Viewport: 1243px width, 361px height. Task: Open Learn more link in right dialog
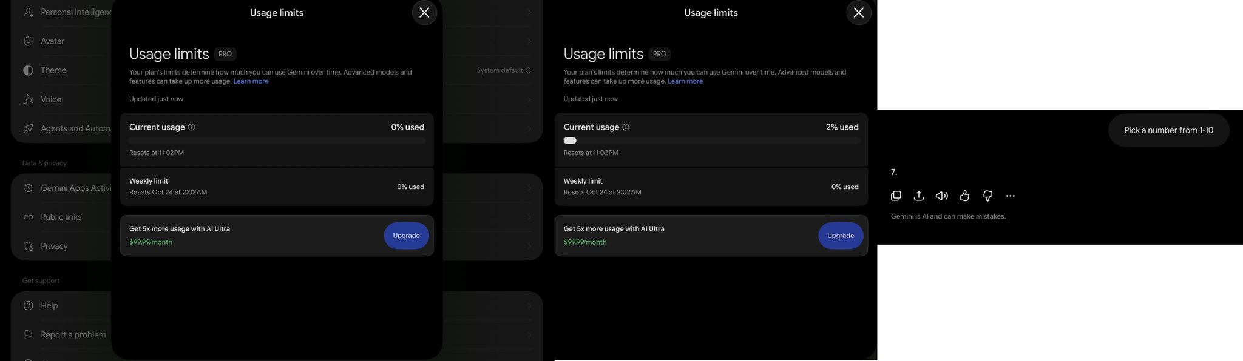685,81
